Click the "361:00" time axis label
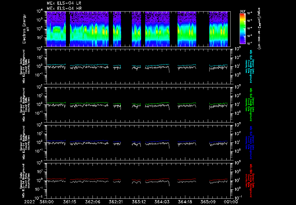Image resolution: width=296 pixels, height=205 pixels. (x=47, y=202)
